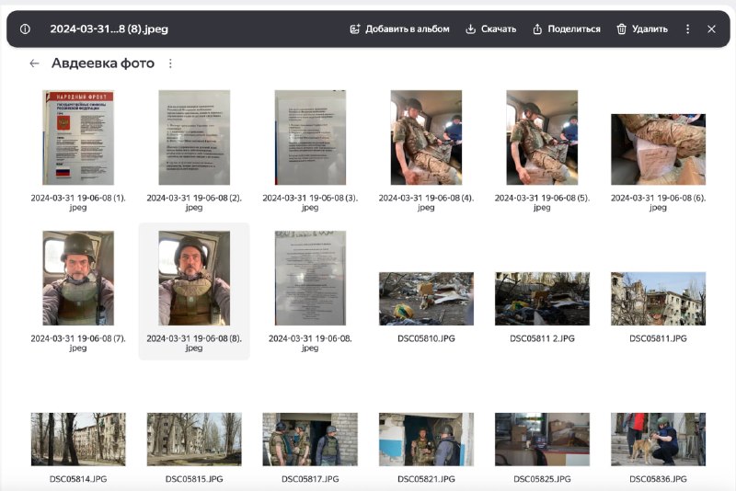
Task: Click the Поделиться label
Action: pyautogui.click(x=574, y=29)
